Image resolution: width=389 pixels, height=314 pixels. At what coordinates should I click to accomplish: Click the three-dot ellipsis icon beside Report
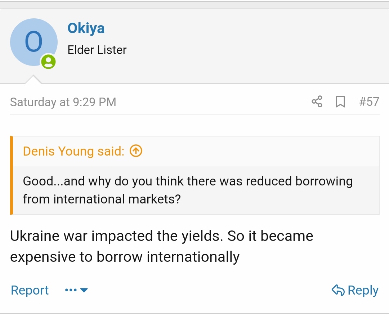71,290
